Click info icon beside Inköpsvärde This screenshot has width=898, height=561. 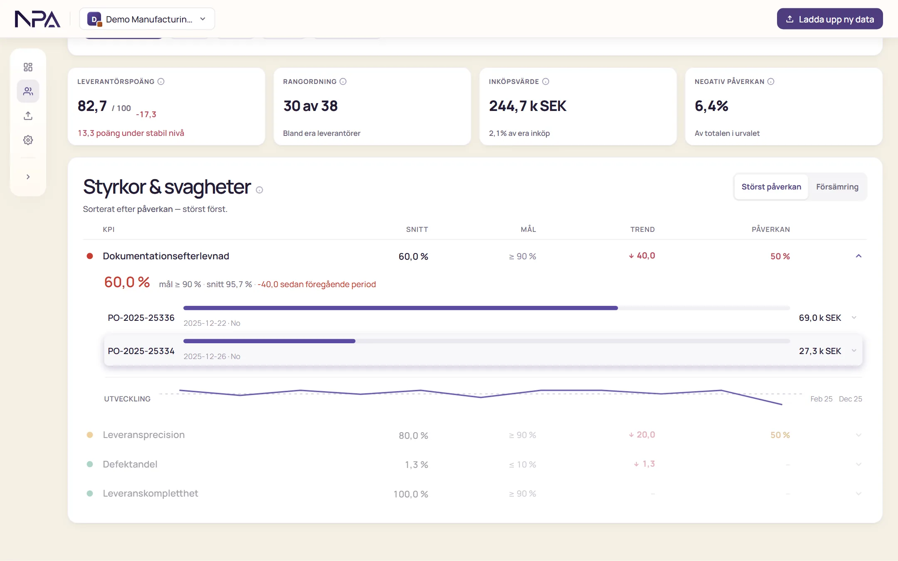(x=546, y=81)
